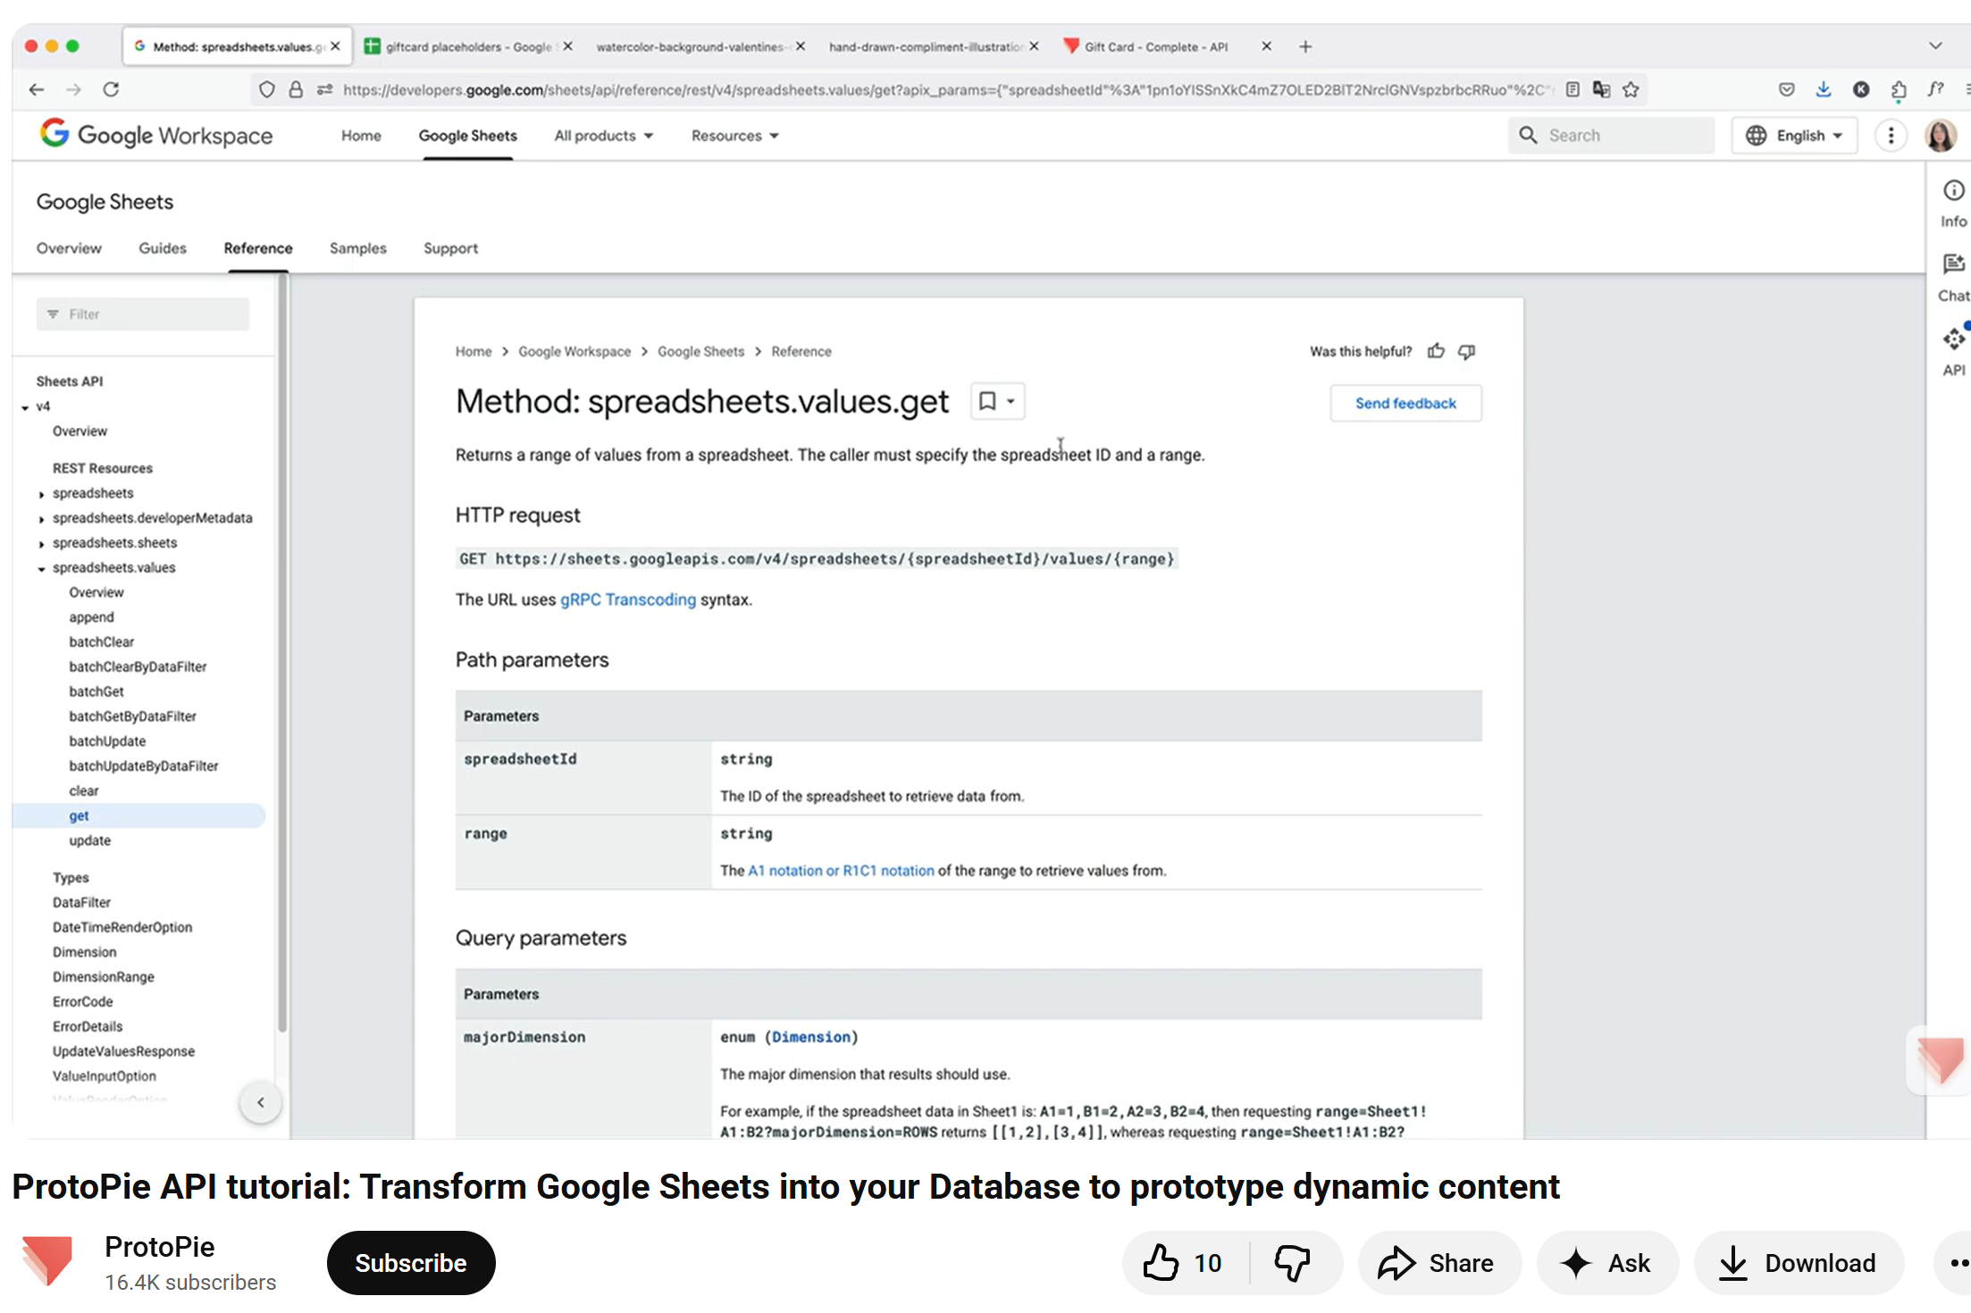Mark the page helpful with thumbs up
This screenshot has width=1971, height=1313.
tap(1436, 351)
